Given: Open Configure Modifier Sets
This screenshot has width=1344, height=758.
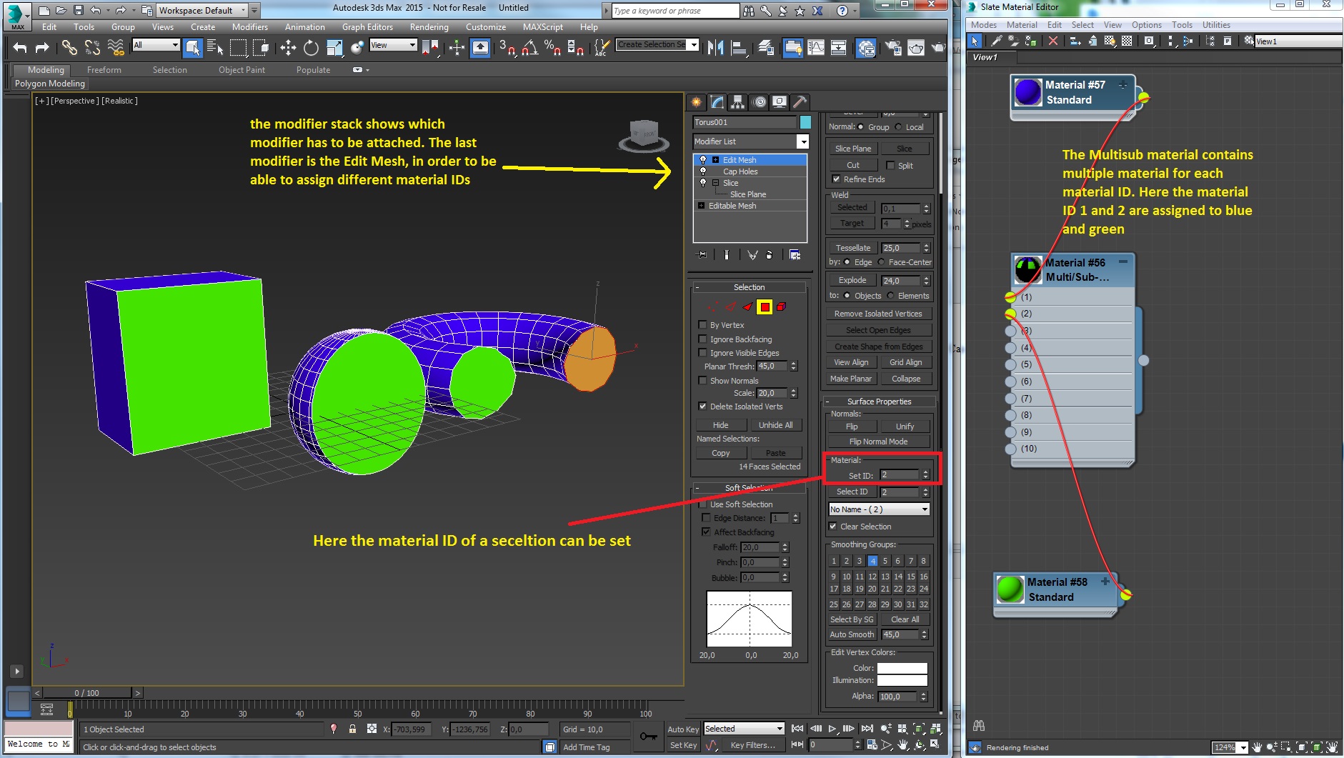Looking at the screenshot, I should [x=795, y=254].
